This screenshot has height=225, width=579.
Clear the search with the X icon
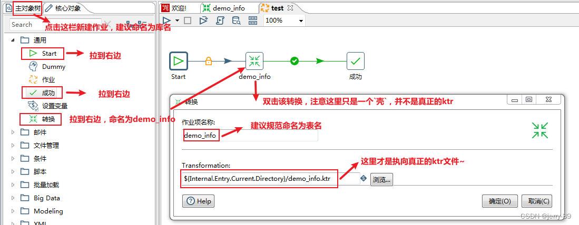pyautogui.click(x=108, y=24)
